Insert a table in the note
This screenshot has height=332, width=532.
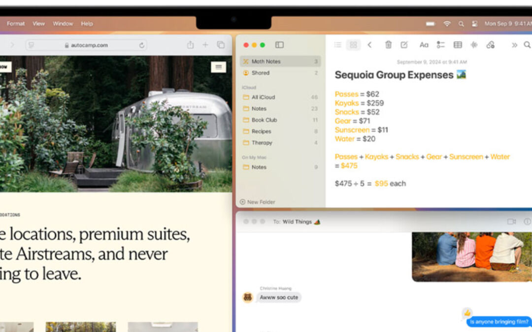click(458, 45)
